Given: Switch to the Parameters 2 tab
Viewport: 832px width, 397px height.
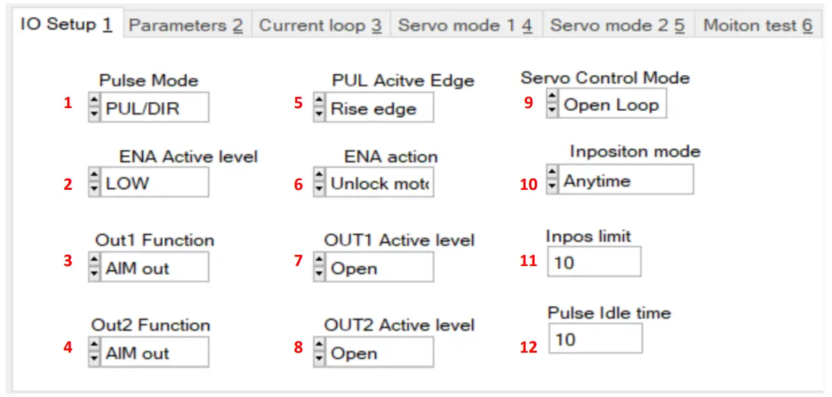Looking at the screenshot, I should [186, 26].
